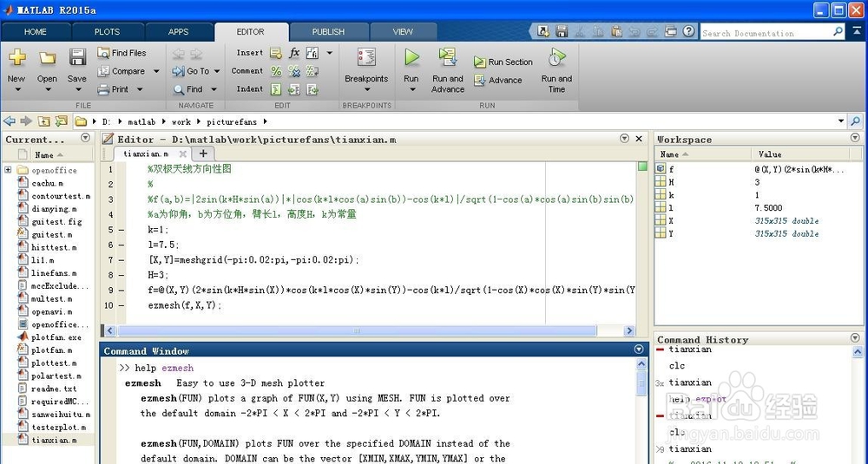The image size is (868, 464).
Task: Apply smart indent icon
Action: pos(276,89)
